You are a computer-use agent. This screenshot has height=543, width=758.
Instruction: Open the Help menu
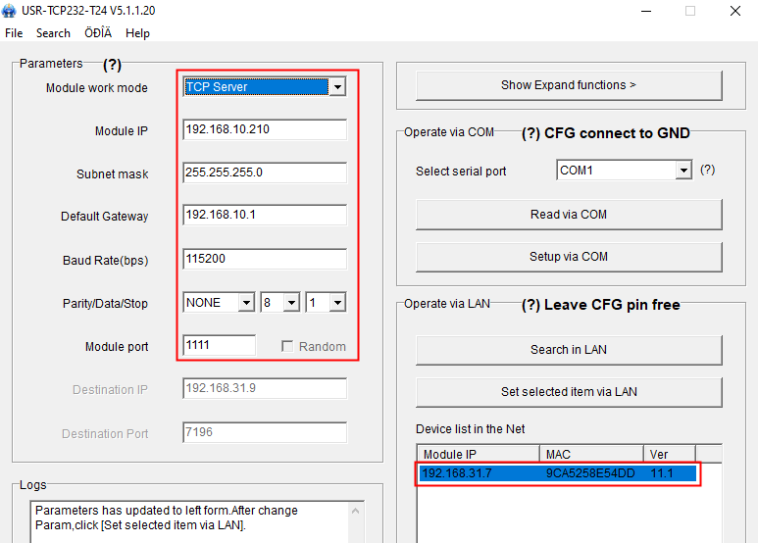coord(137,32)
